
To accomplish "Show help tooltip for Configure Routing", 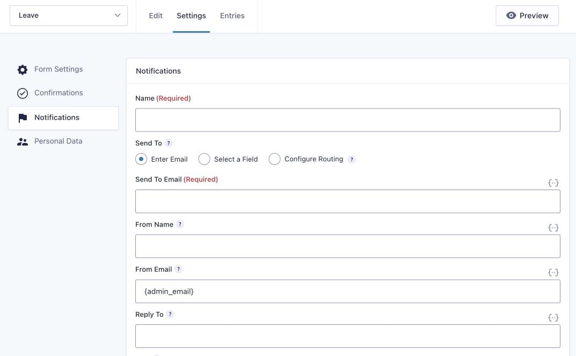I will 352,159.
